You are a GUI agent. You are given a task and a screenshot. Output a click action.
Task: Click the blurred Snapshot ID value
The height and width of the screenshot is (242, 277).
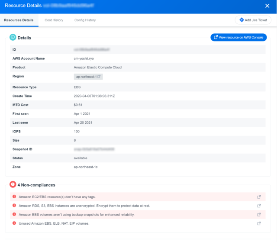[x=94, y=149]
